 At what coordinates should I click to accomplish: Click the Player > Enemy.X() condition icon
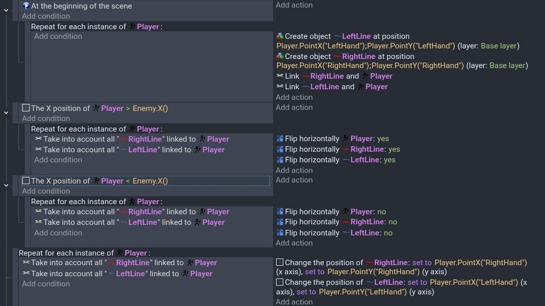(x=26, y=108)
